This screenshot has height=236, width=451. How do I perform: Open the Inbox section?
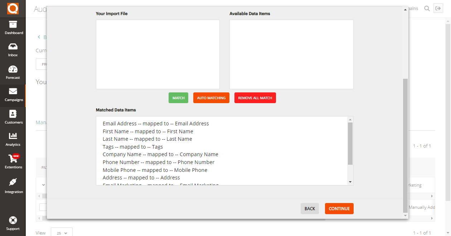(13, 50)
